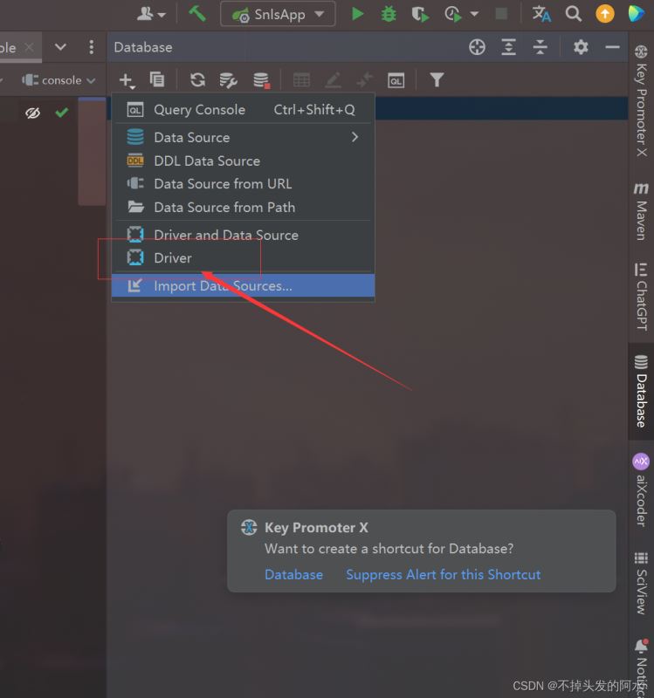Click Expand All in Database panel

coord(508,47)
